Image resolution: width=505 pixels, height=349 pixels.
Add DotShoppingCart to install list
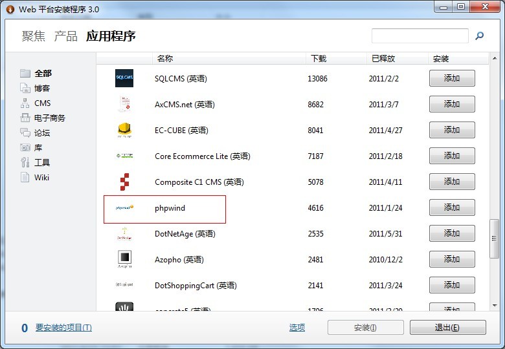click(452, 285)
